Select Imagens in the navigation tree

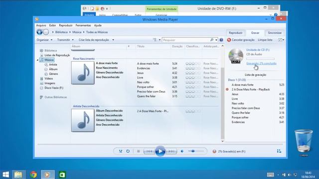click(x=50, y=83)
